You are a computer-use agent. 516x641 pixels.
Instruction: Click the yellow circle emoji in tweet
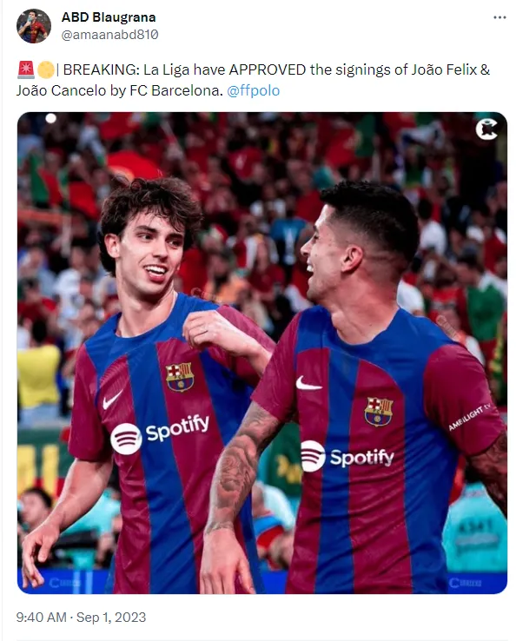coord(45,69)
